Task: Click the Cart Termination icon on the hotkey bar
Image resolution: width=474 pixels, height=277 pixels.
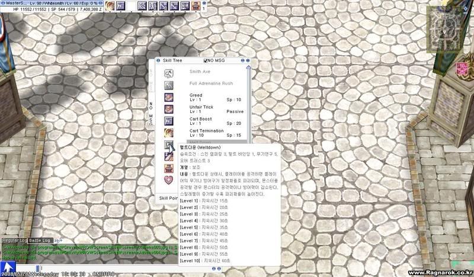Action: click(110, 5)
